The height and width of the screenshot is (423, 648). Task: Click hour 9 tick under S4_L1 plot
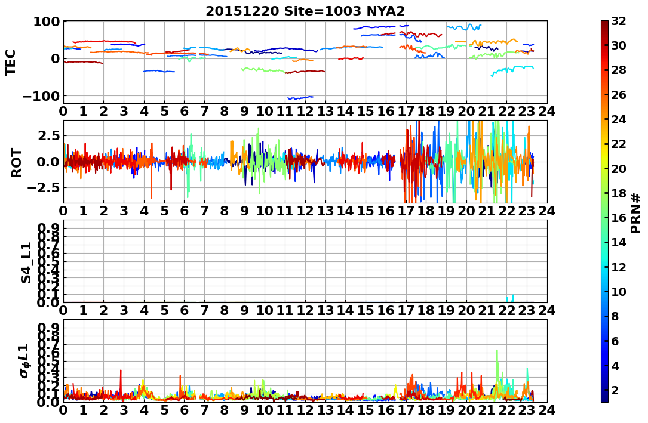[245, 310]
